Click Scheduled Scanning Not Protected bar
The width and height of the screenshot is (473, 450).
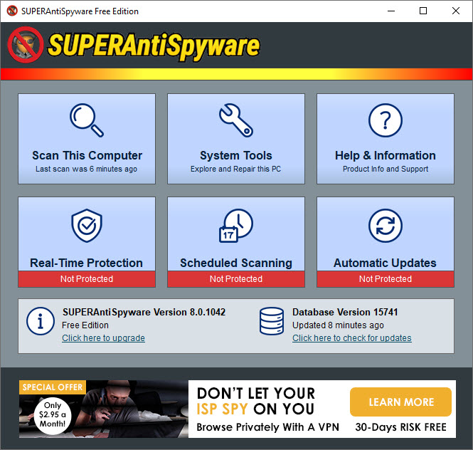pos(236,279)
